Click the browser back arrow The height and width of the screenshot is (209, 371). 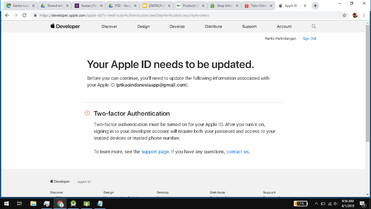tap(7, 15)
